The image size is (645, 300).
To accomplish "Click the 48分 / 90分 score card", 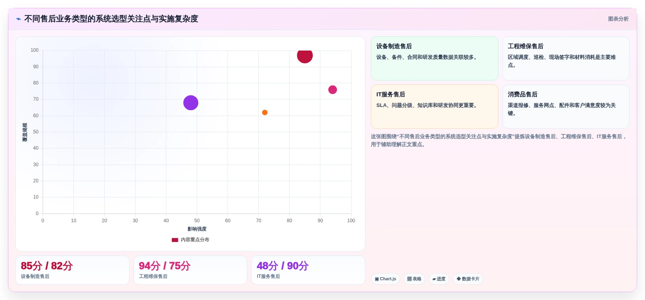I will (x=308, y=270).
